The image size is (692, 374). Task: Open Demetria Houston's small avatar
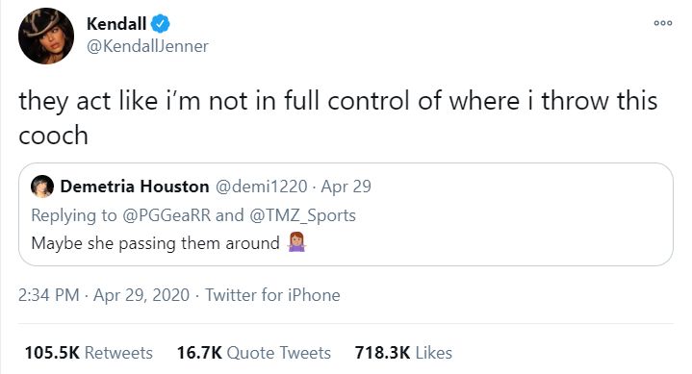pos(42,187)
